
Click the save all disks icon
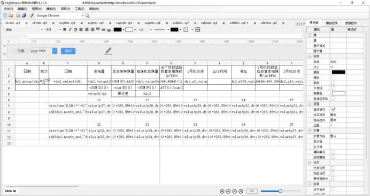tap(24, 15)
